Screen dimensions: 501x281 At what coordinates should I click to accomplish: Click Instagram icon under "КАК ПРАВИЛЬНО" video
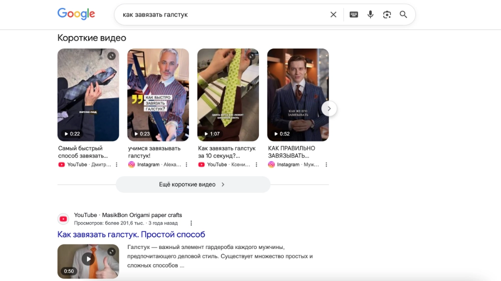[x=271, y=164]
